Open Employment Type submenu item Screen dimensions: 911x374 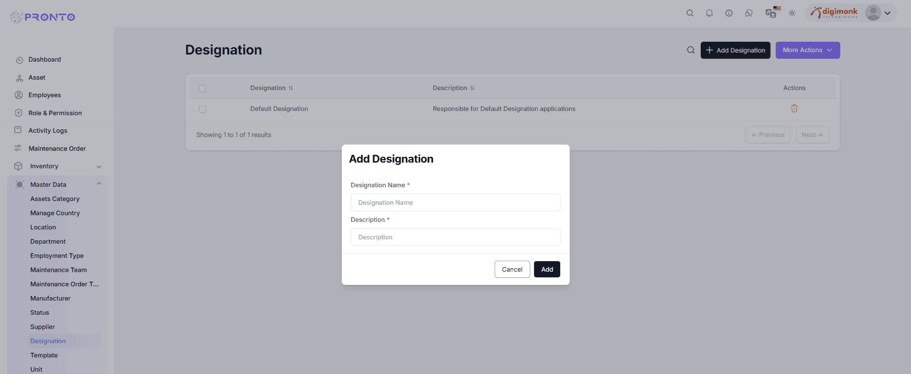(57, 256)
